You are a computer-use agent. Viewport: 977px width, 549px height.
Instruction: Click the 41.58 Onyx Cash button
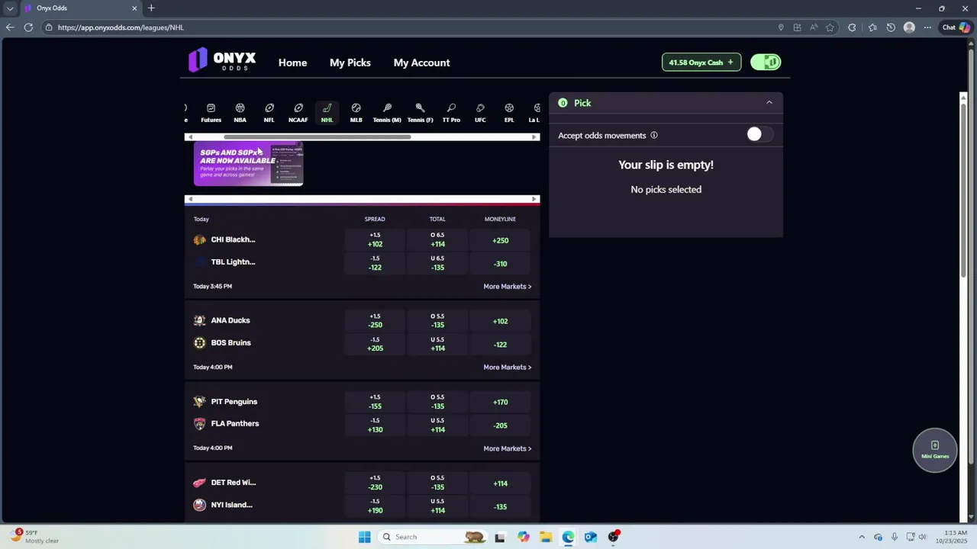(701, 63)
